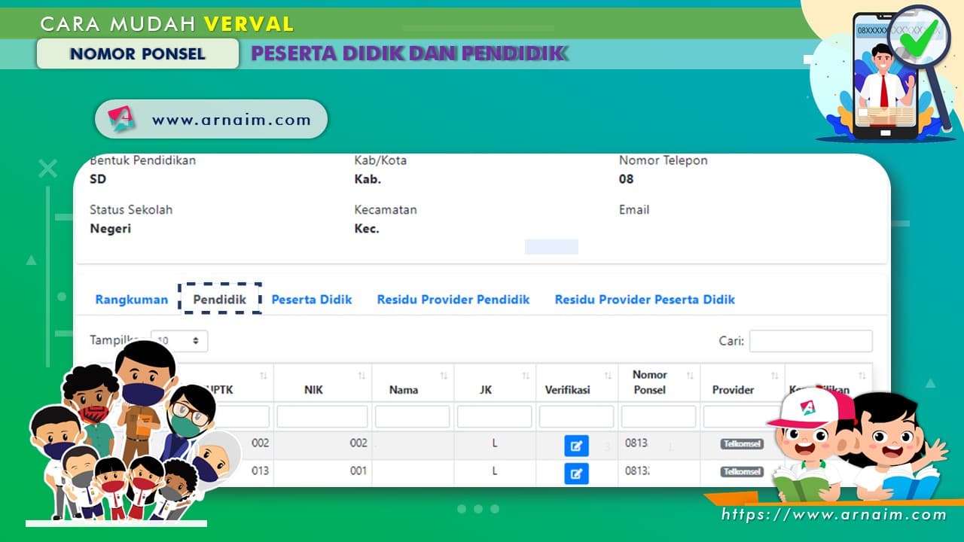Viewport: 964px width, 542px height.
Task: Sort table by Verifikasi sort arrows
Action: click(608, 375)
